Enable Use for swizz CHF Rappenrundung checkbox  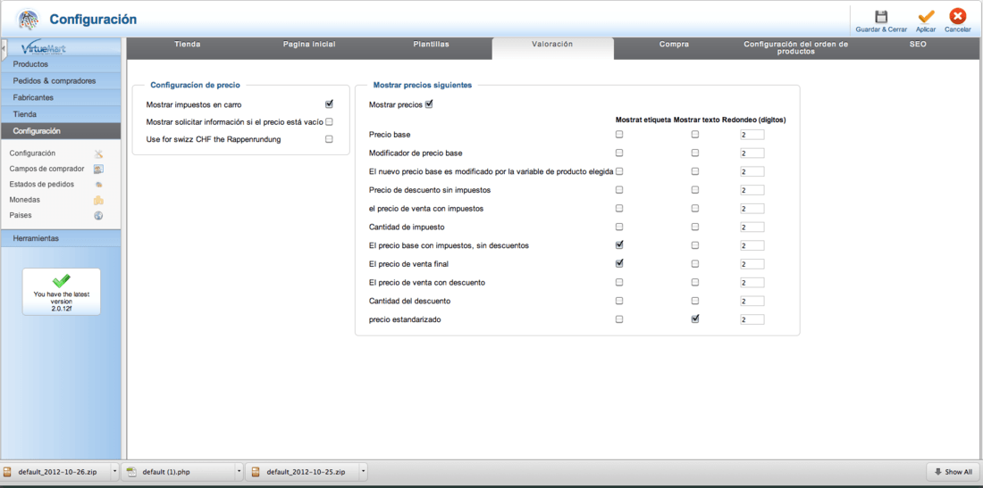point(329,139)
